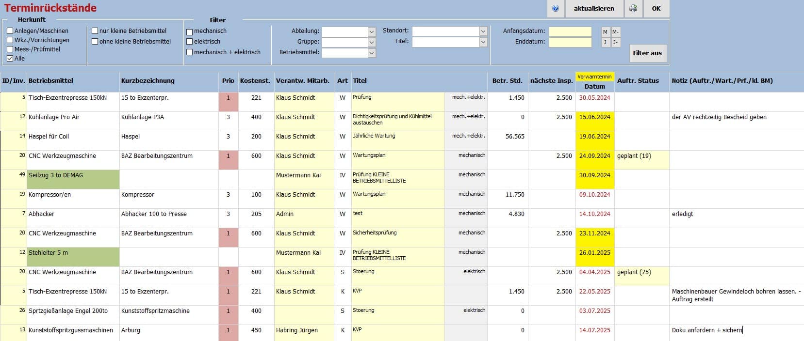804x341 pixels.
Task: Click the 'nächste Insp.' column header
Action: coord(551,81)
